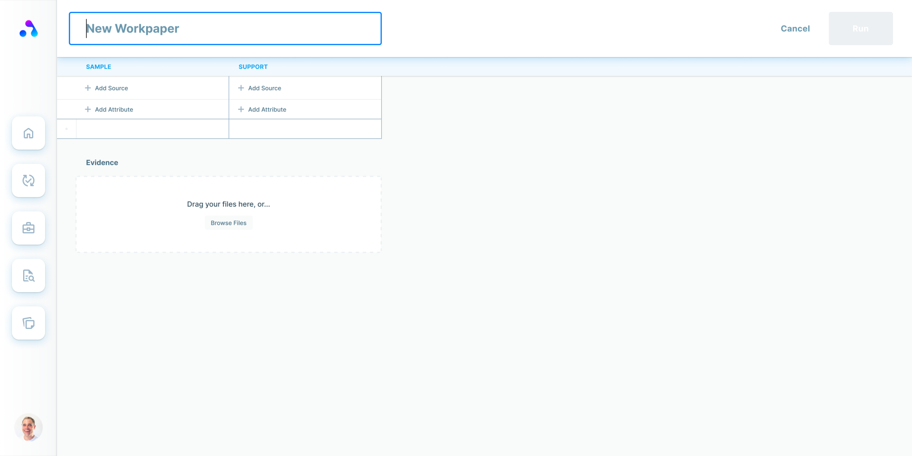The width and height of the screenshot is (912, 456).
Task: Focus the New Workpaper title field
Action: tap(225, 28)
